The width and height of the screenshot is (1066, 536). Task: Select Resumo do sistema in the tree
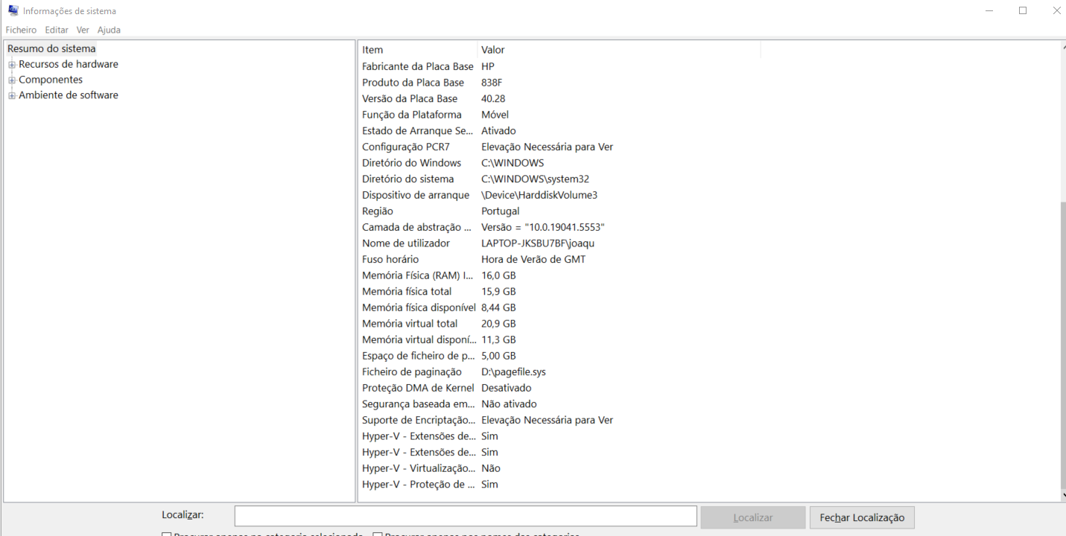[x=51, y=48]
